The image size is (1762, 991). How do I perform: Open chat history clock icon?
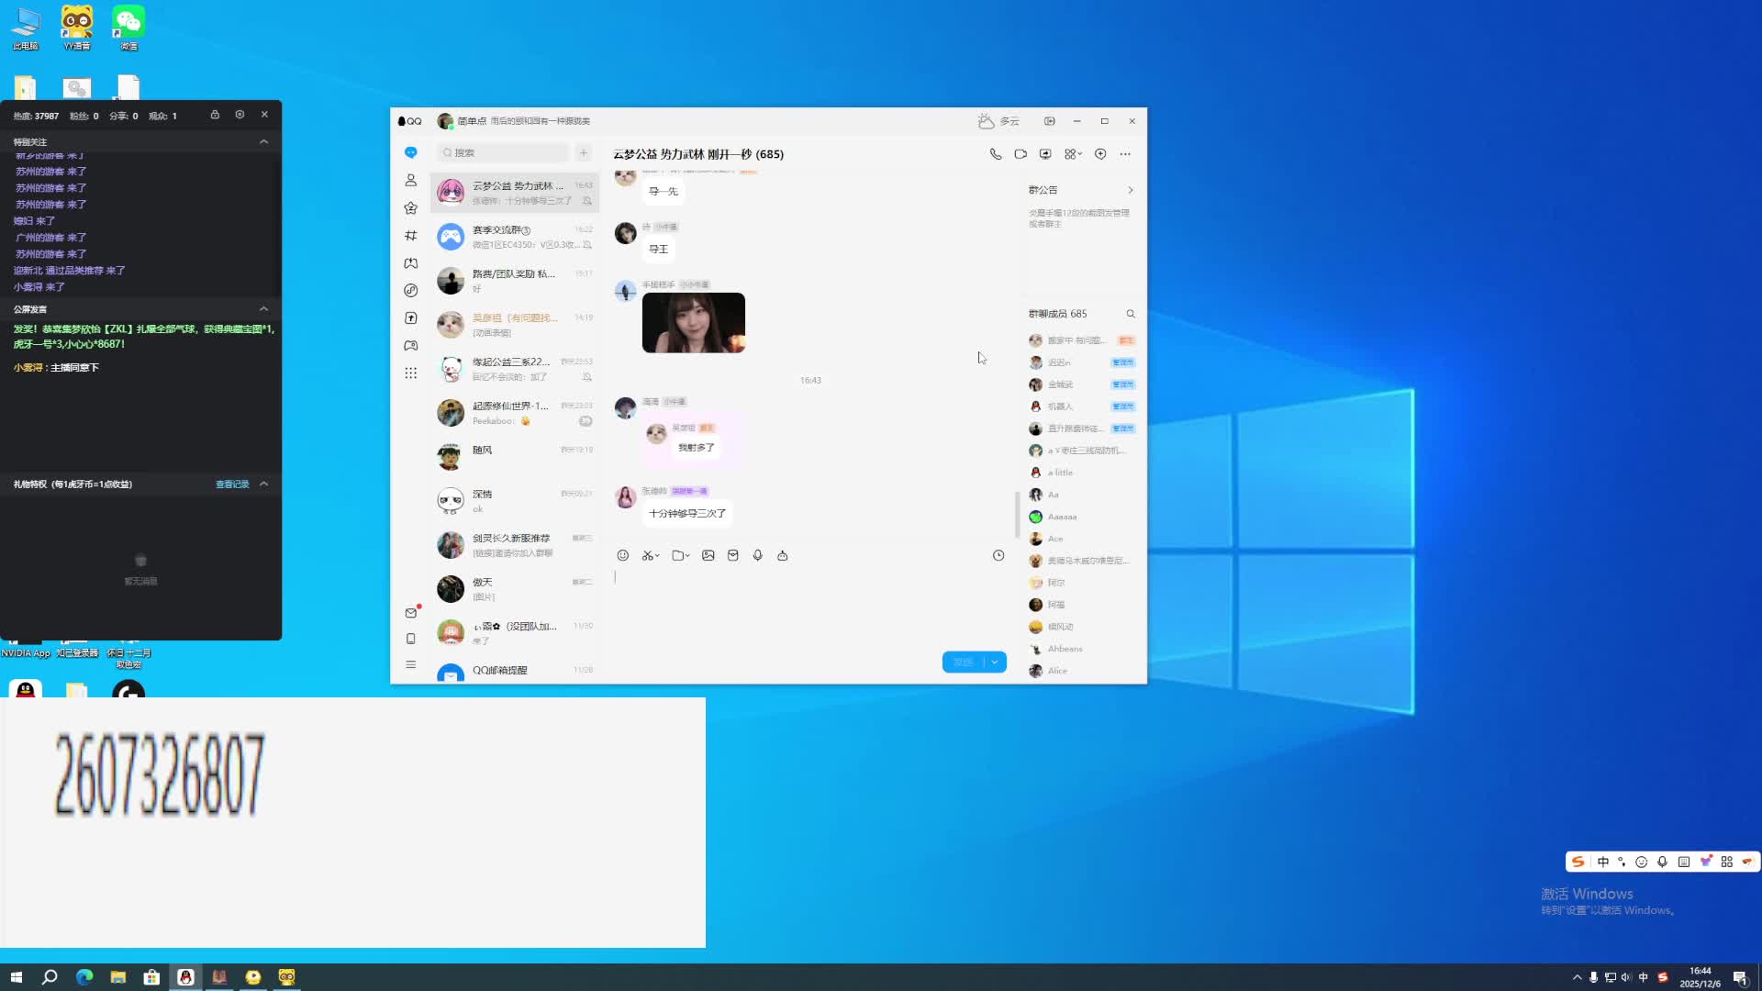click(x=998, y=555)
